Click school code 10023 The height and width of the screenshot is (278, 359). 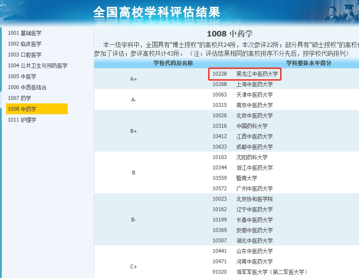pos(220,199)
